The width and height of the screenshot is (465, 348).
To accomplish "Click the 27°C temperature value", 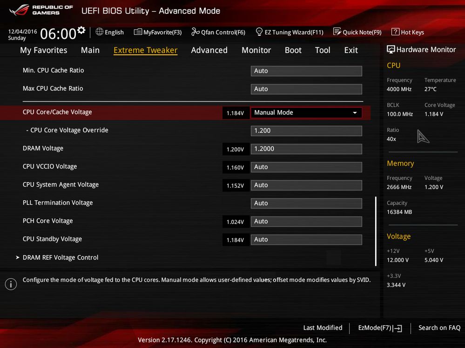I will click(430, 89).
